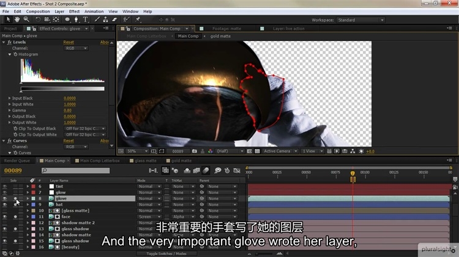Open Clip To Output Black dropdown

[x=85, y=128]
